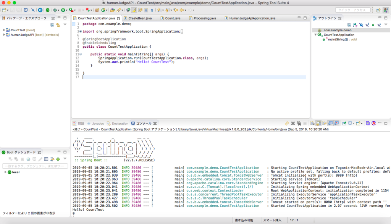This screenshot has width=391, height=224.
Task: Expand the CountTest project tree node
Action: (x=4, y=30)
